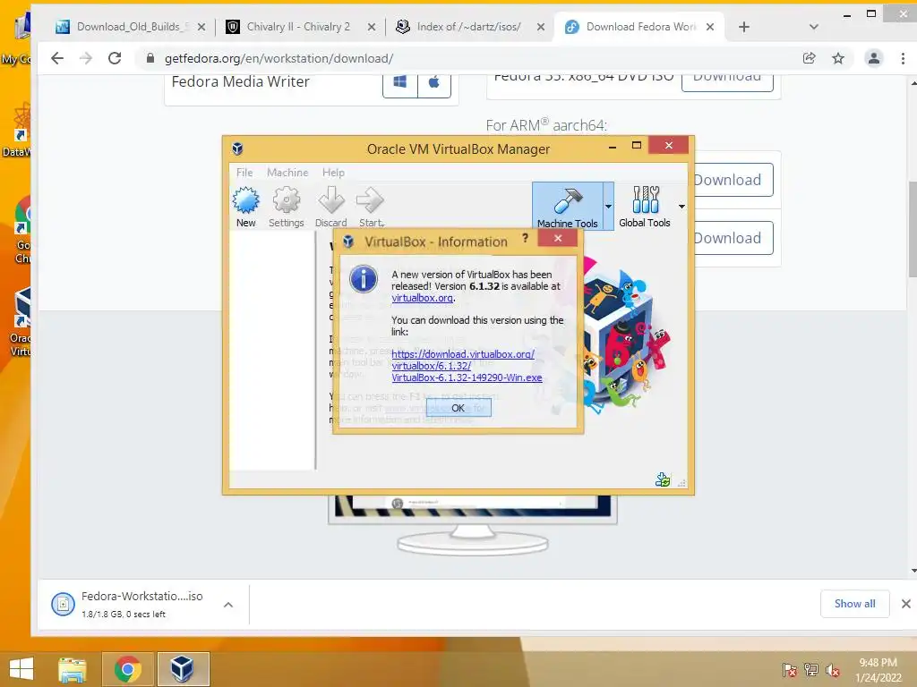Open the File menu in VirtualBox Manager

244,173
